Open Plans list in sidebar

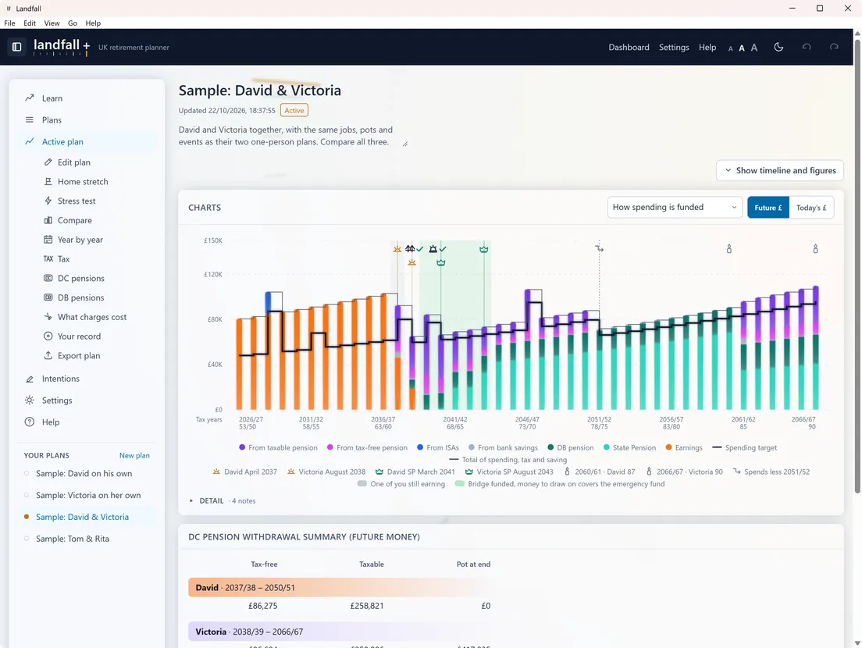[87, 119]
